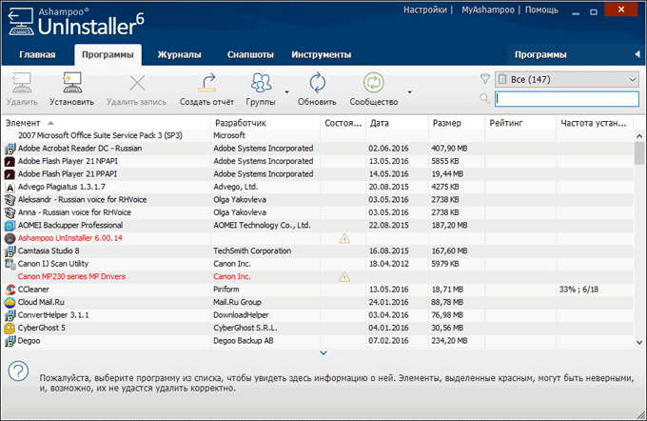Click the TechSmith Corporation developer cell

coord(252,251)
